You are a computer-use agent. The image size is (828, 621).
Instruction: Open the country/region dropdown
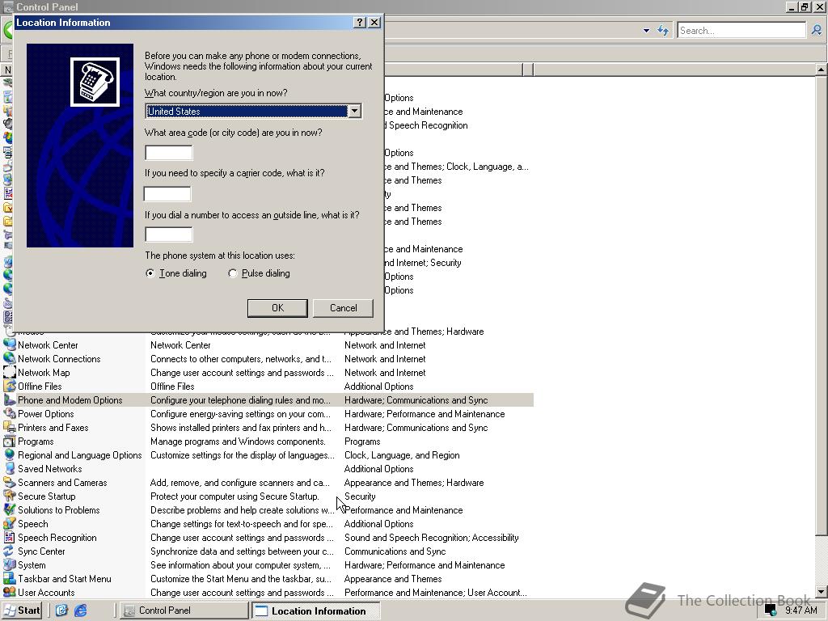pyautogui.click(x=354, y=111)
